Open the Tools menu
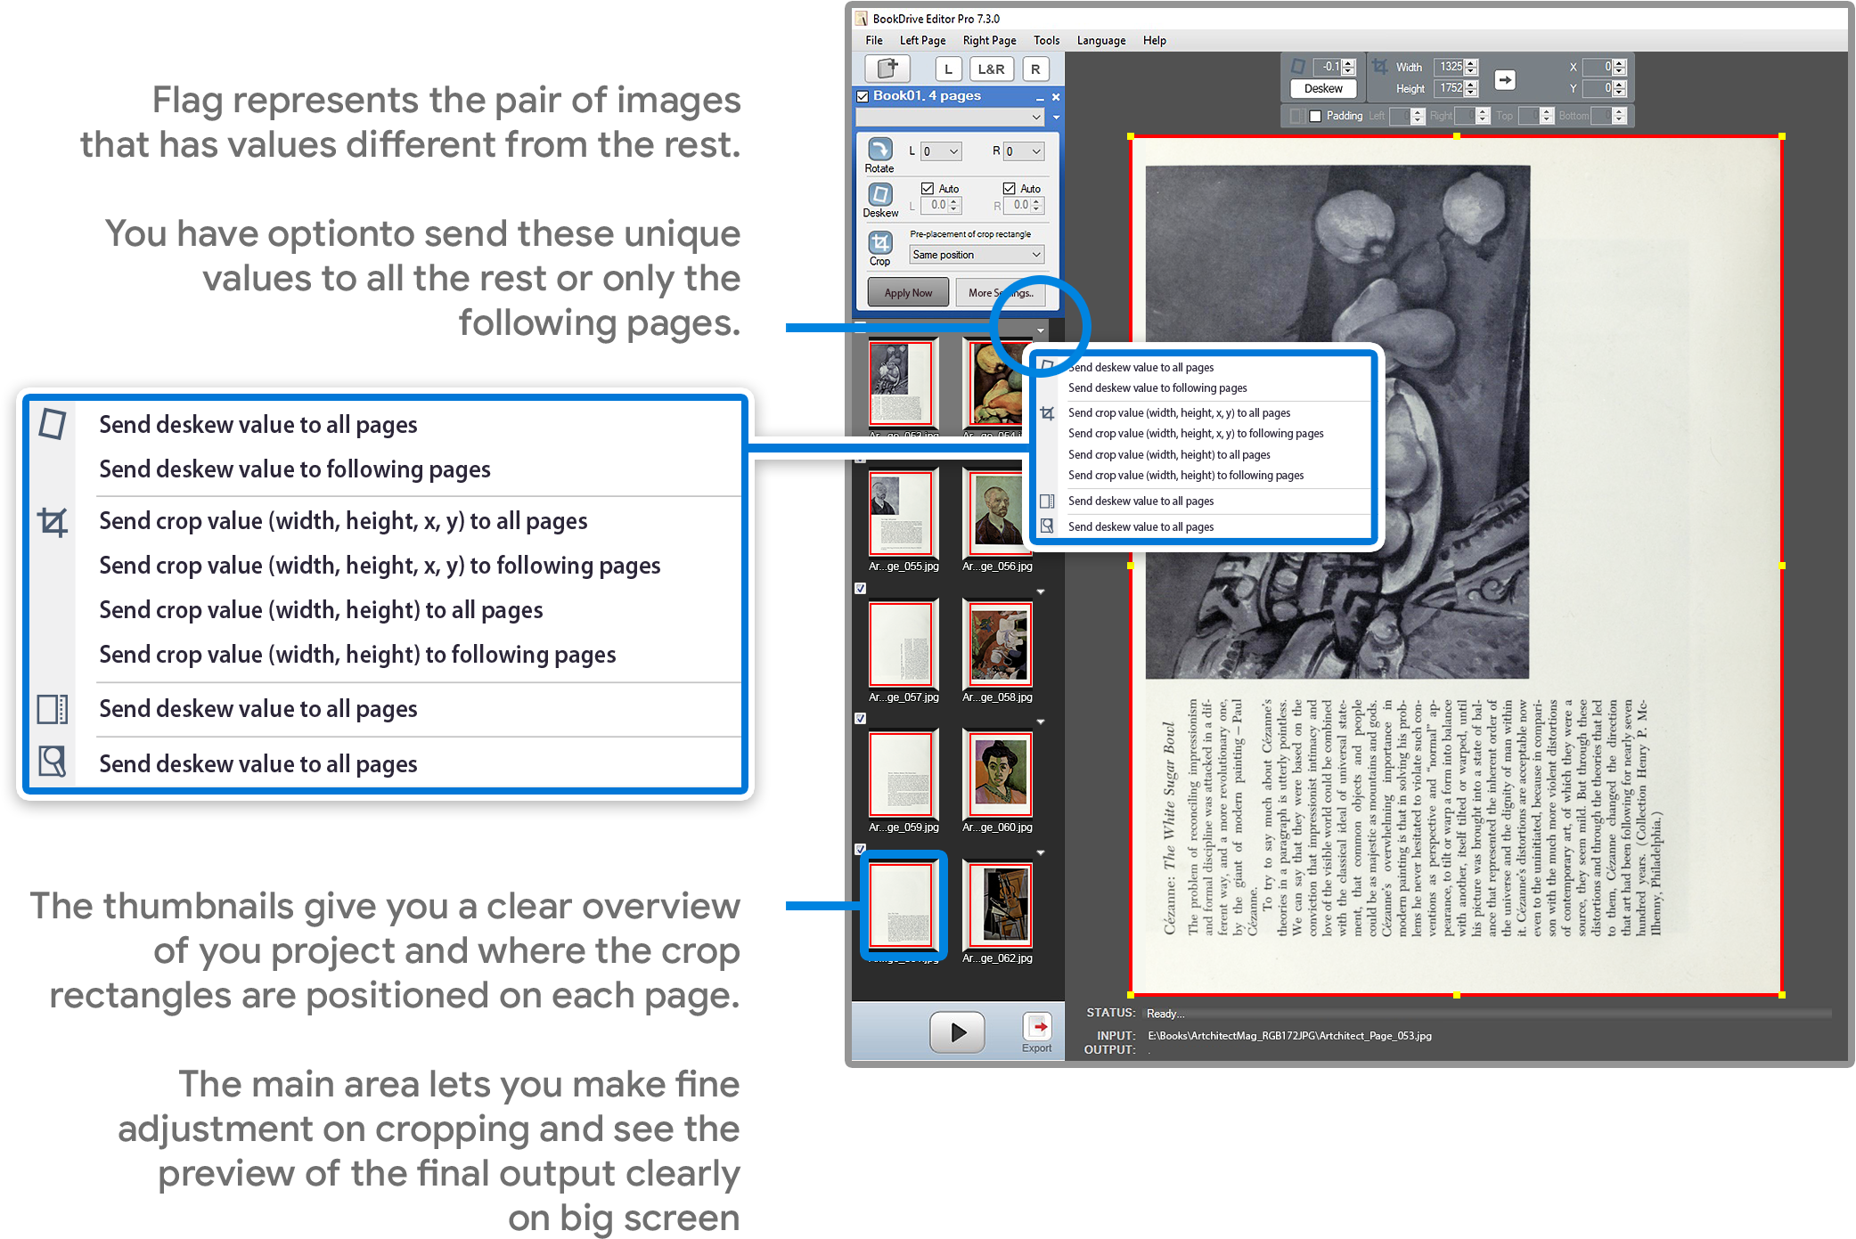The height and width of the screenshot is (1239, 1856). [1046, 41]
